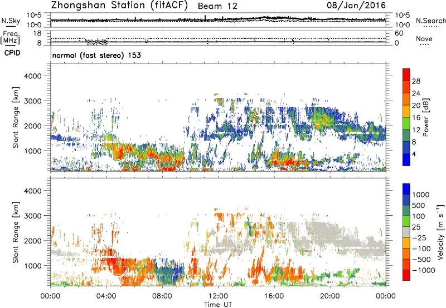
Task: Click the '16:00' time axis tick
Action: 274,296
